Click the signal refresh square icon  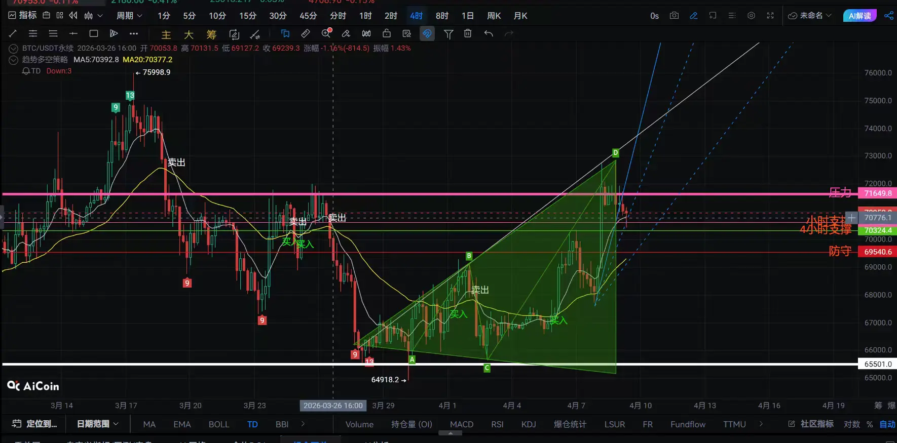(234, 34)
